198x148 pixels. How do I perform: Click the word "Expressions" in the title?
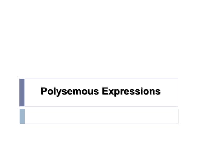coord(131,92)
